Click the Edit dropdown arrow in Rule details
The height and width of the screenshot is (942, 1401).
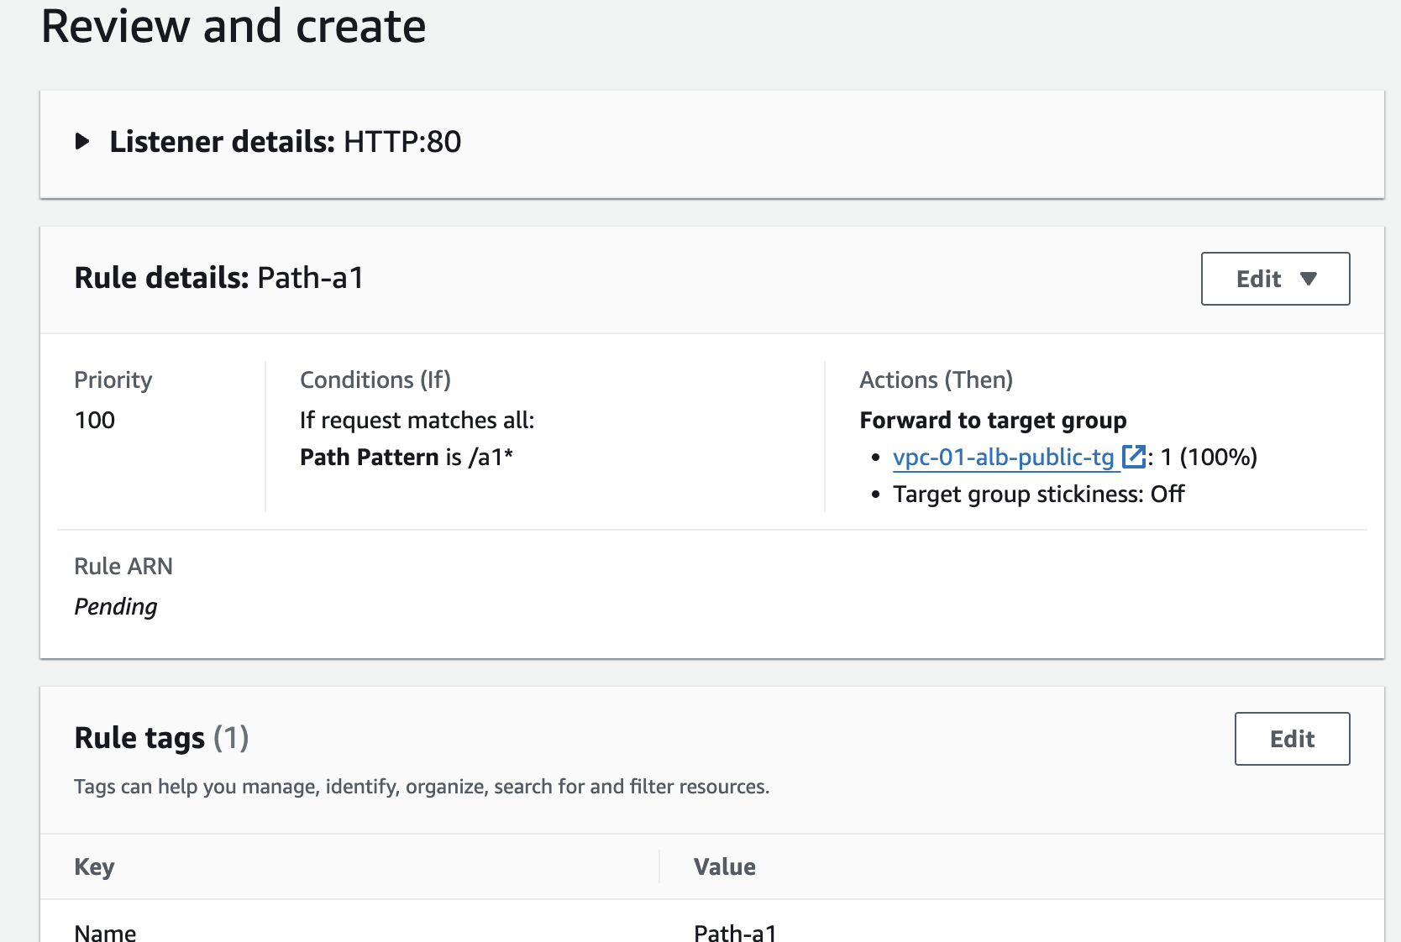[x=1308, y=279]
